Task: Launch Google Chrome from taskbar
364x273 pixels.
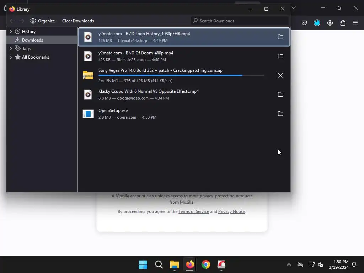Action: click(206, 264)
